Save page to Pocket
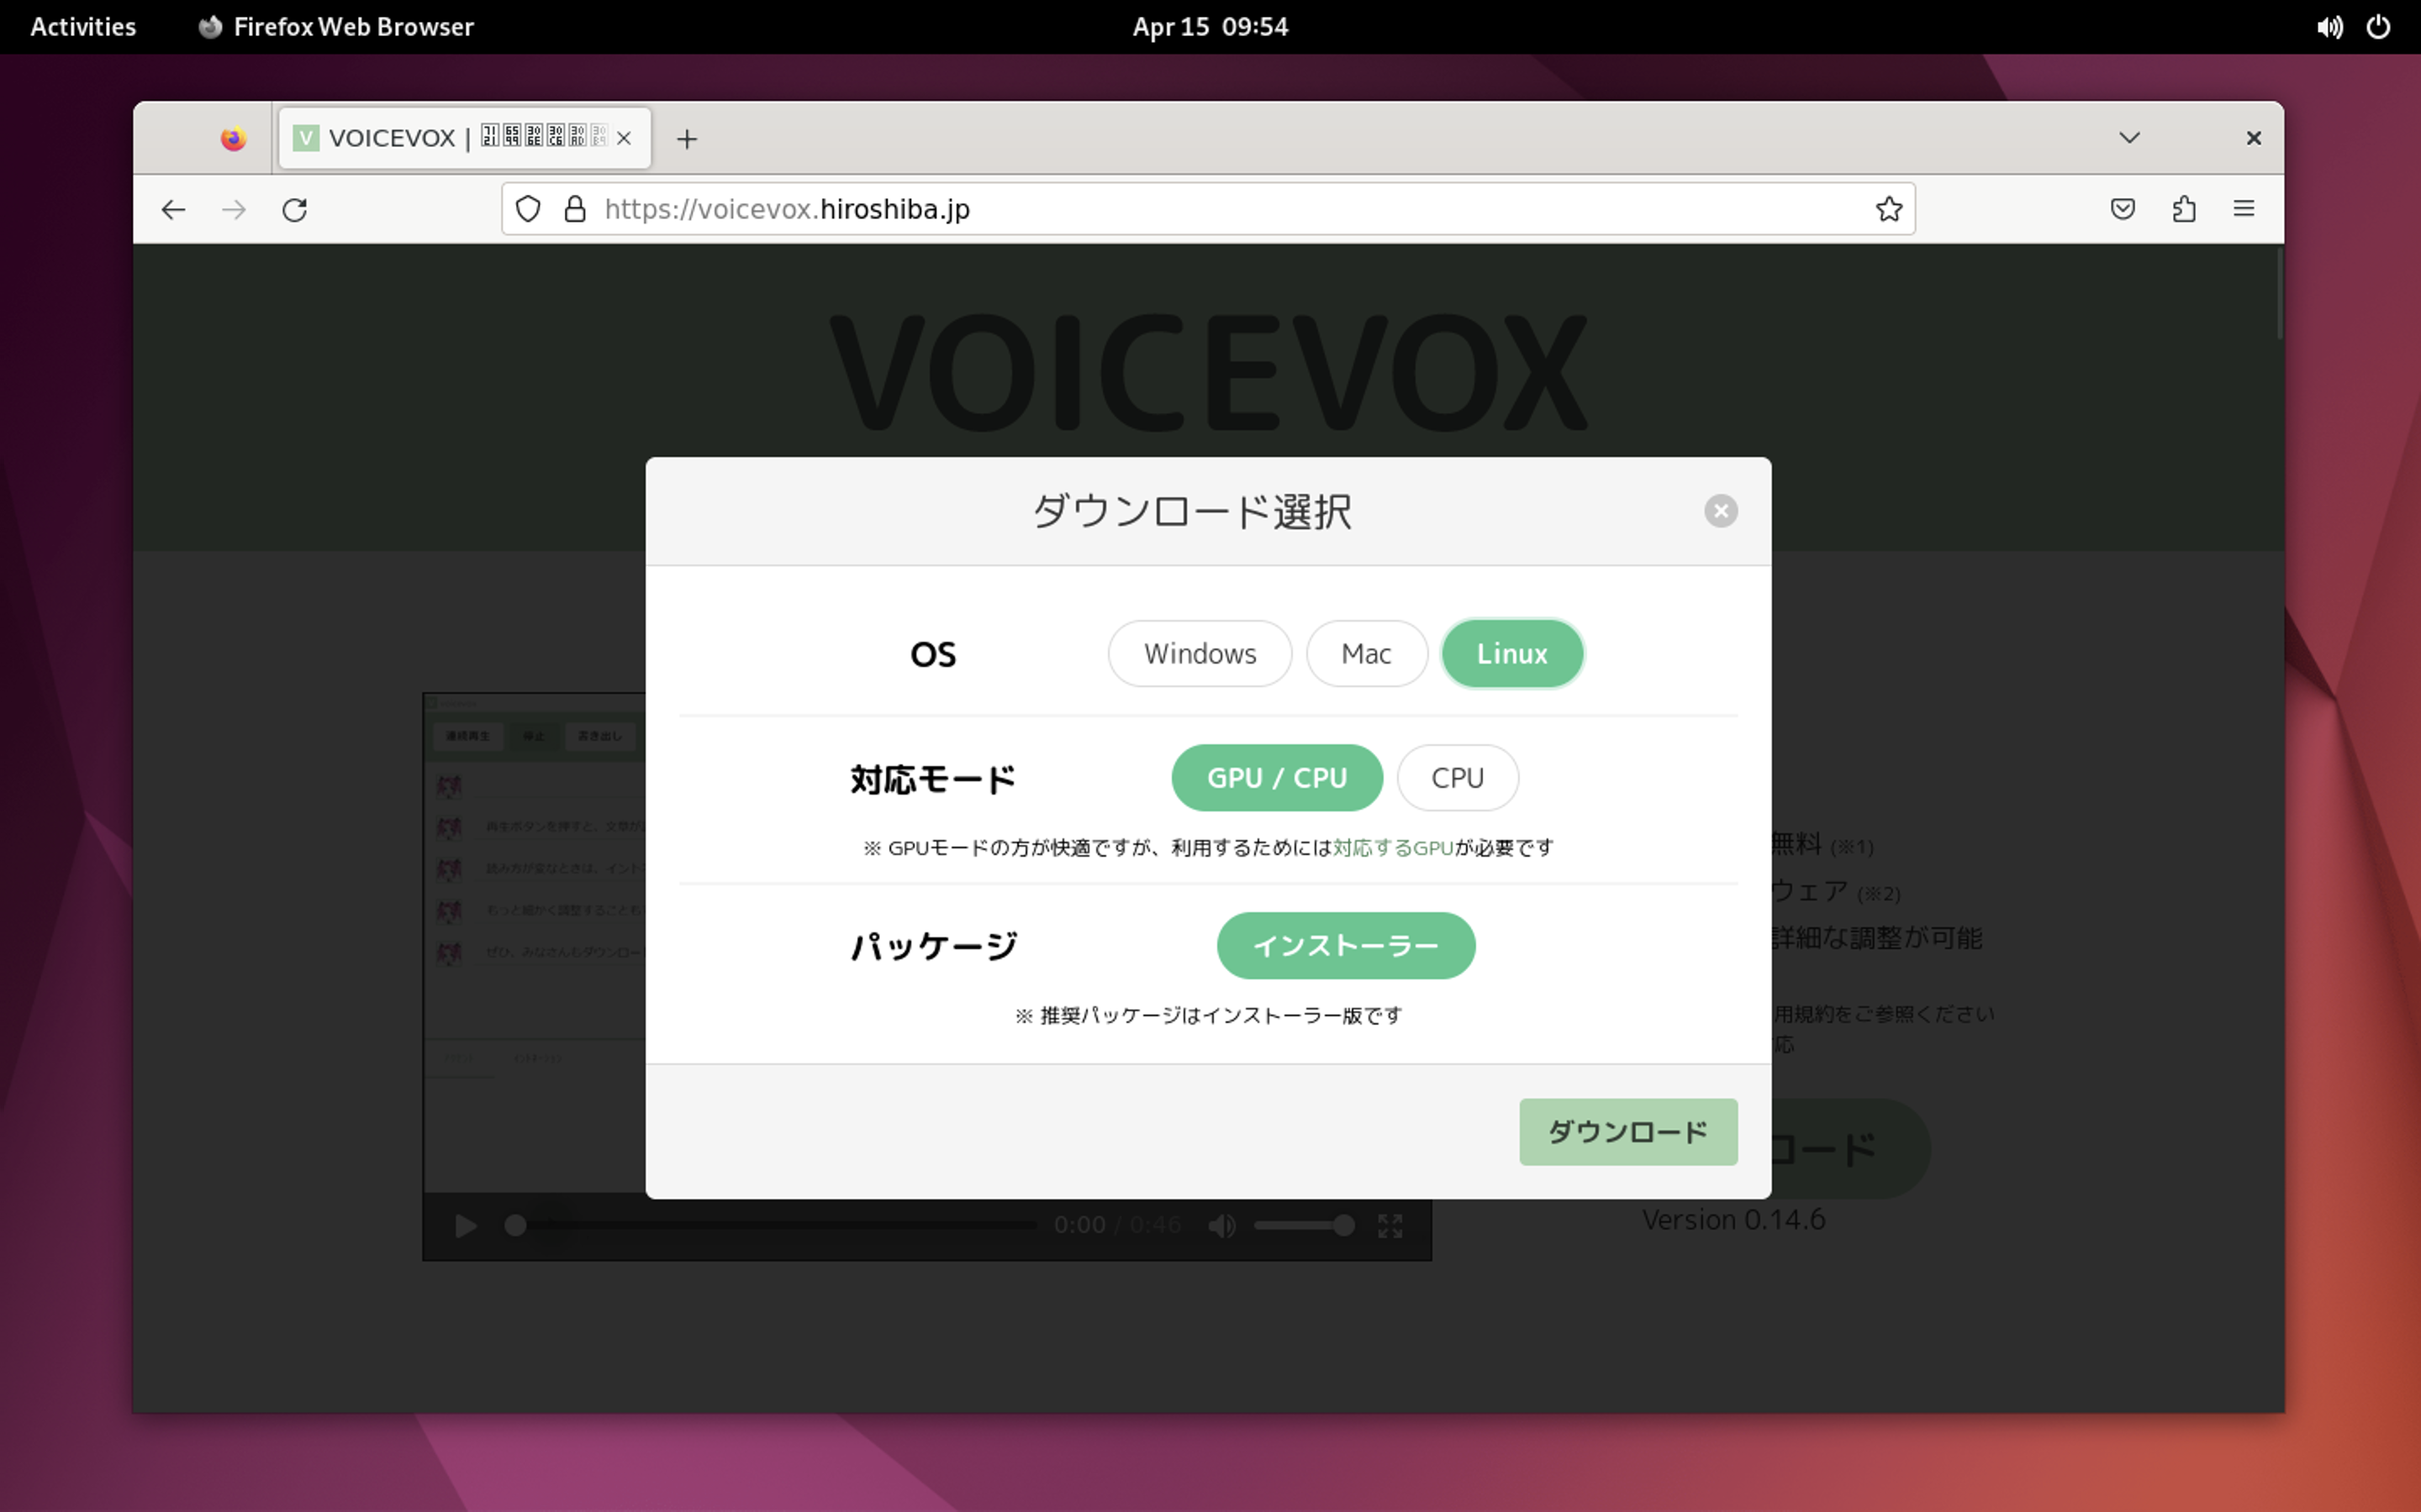This screenshot has height=1512, width=2421. pyautogui.click(x=2123, y=209)
